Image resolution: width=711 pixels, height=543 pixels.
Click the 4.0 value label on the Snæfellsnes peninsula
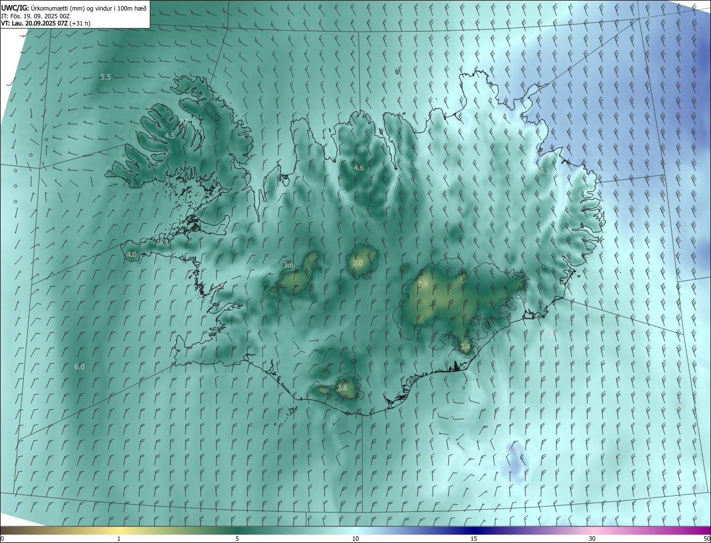point(132,255)
